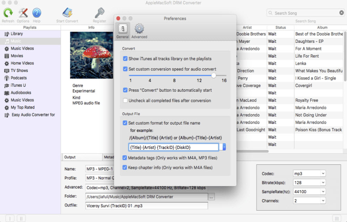Open the Options toolbar icon
This screenshot has height=222, width=347.
[x=23, y=13]
